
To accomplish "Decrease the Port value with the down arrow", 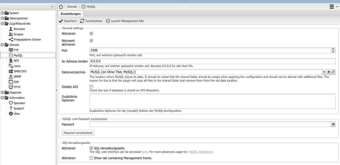I will click(333, 52).
